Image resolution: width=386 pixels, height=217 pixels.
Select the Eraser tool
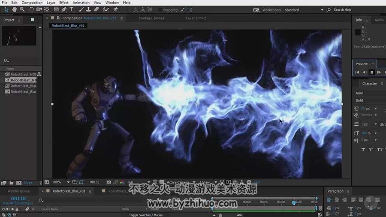coord(96,9)
